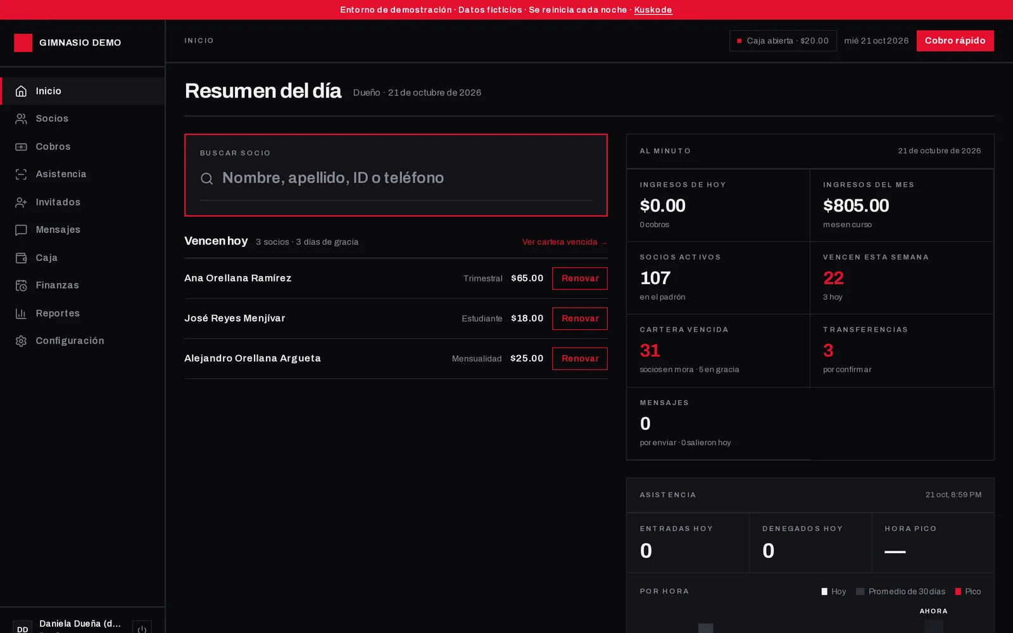Click the Caja wallet icon

click(x=21, y=258)
